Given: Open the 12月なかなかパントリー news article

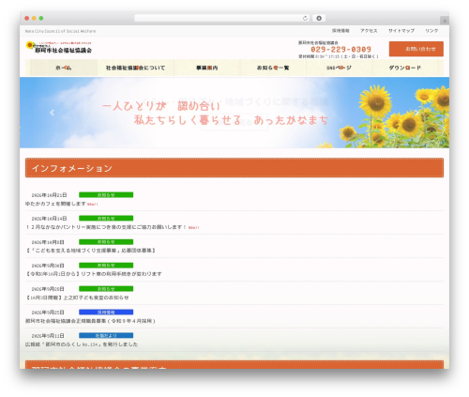Looking at the screenshot, I should click(106, 227).
